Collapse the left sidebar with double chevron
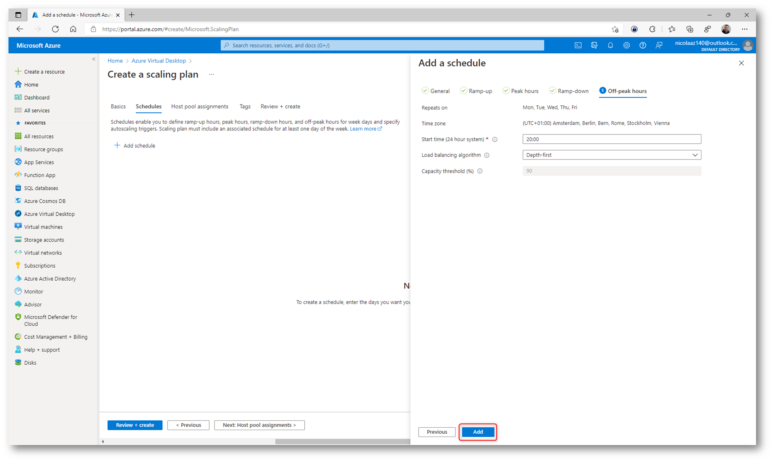Image resolution: width=773 pixels, height=462 pixels. point(94,59)
